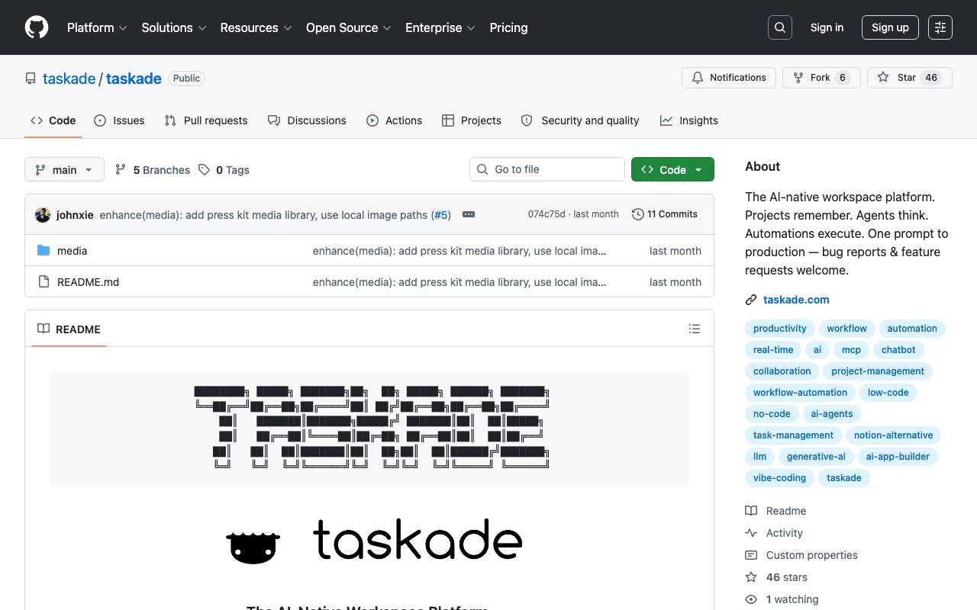Click the taskade logo image in README

point(374,541)
